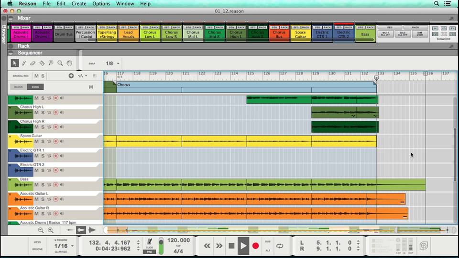Open the Help menu
This screenshot has width=459, height=258.
click(145, 3)
